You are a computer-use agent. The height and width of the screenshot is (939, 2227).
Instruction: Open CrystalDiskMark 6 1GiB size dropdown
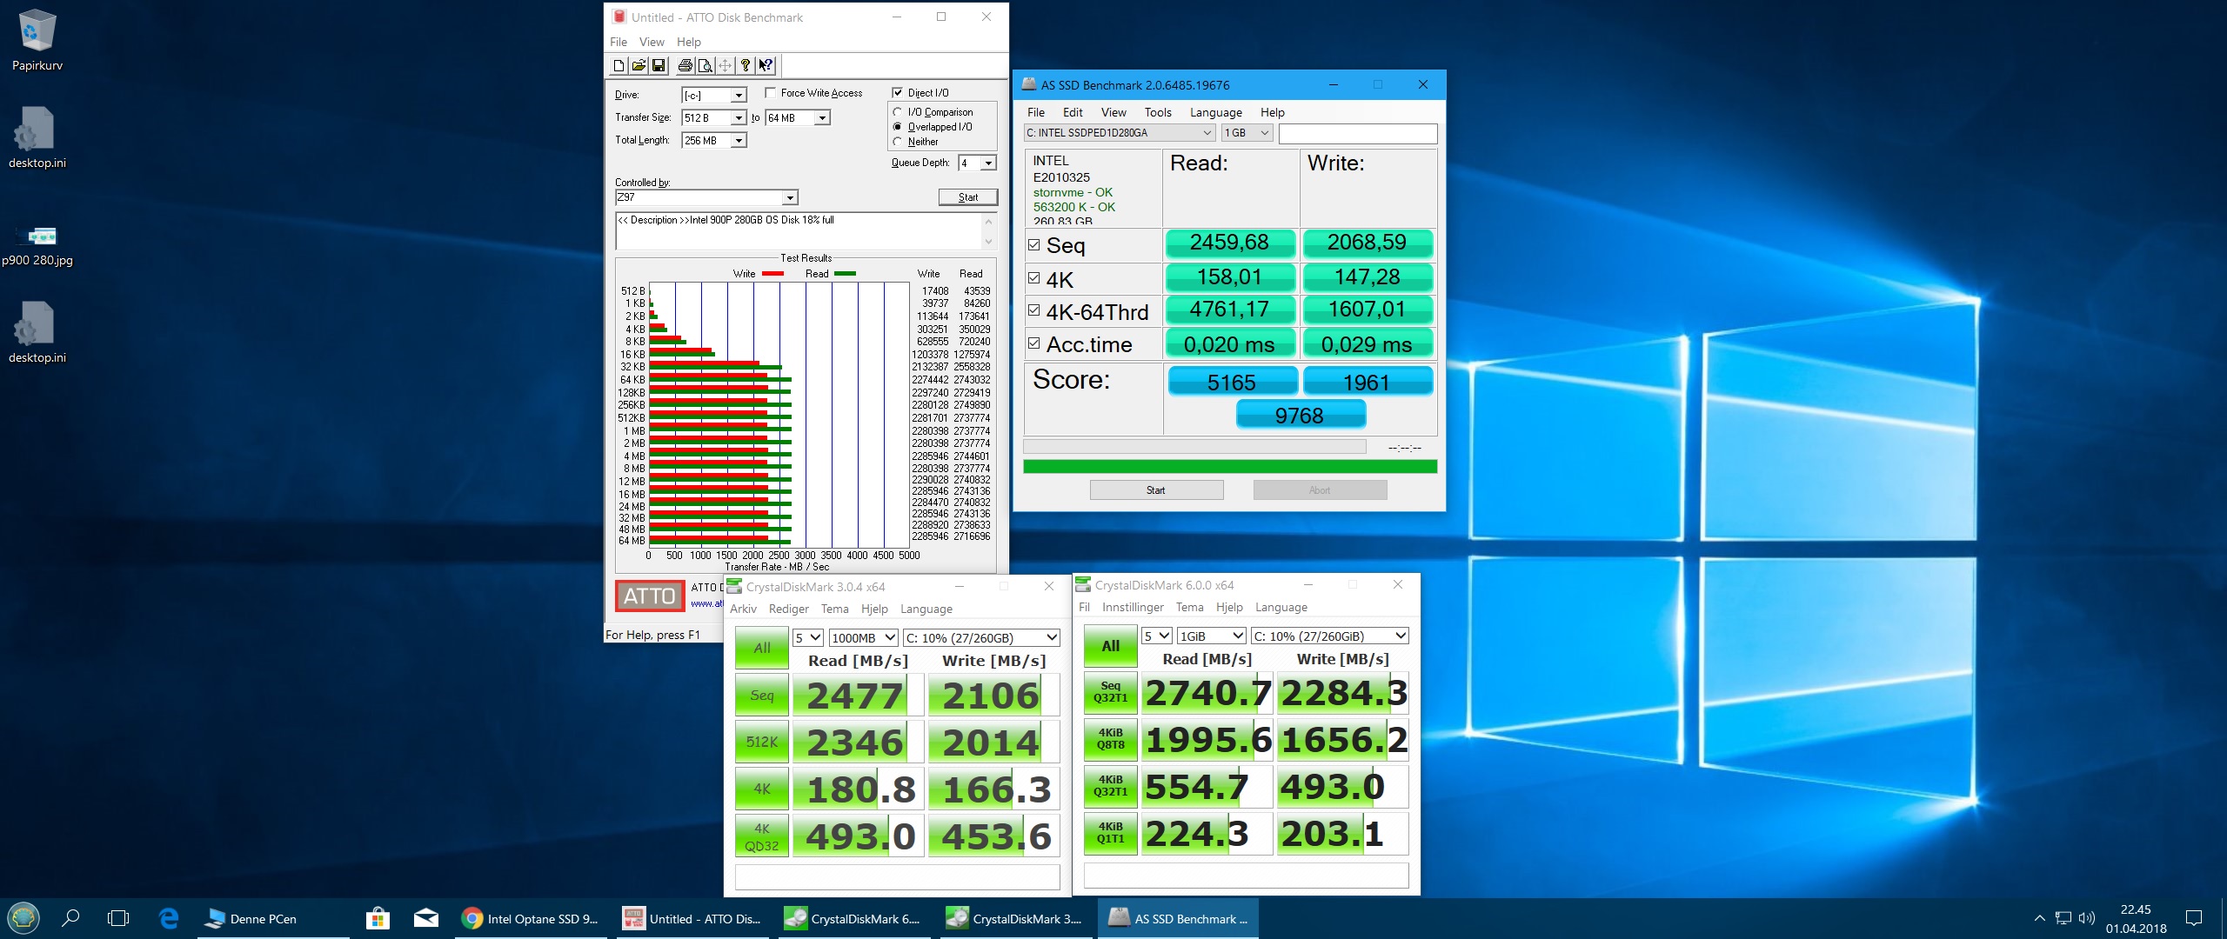pos(1211,636)
